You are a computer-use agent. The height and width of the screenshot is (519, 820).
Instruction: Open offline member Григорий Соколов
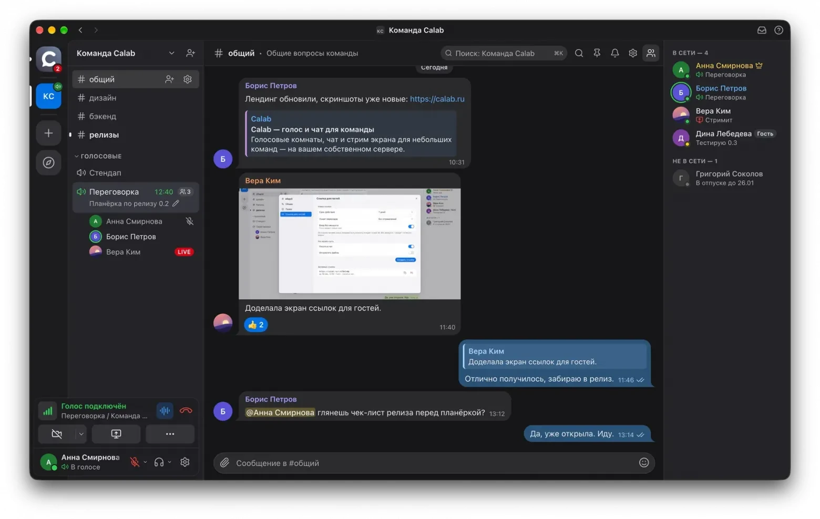(x=727, y=178)
